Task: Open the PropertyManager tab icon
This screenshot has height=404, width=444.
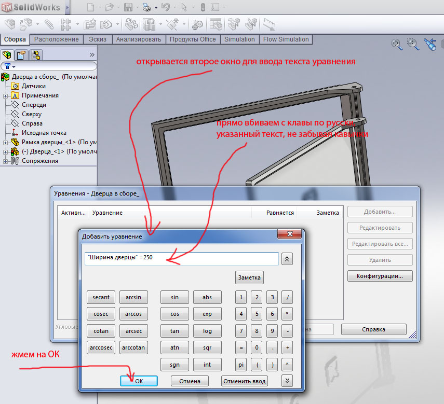Action: (x=21, y=55)
